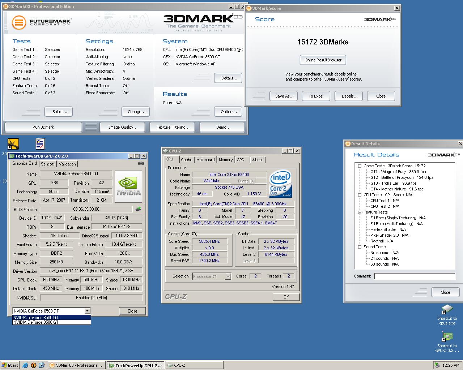Click the orange info quick launch icon

34,365
